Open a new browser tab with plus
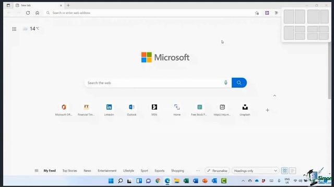Screen dimensions: 334x187 pyautogui.click(x=68, y=5)
